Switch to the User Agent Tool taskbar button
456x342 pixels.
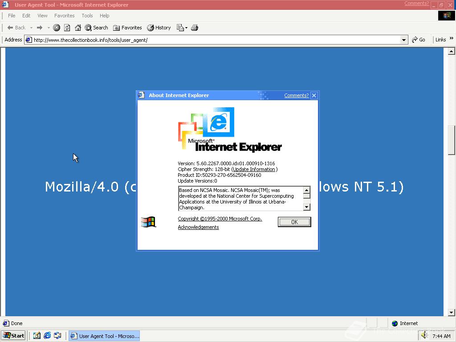tap(104, 336)
